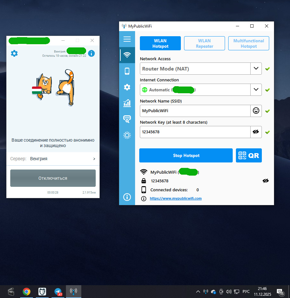The width and height of the screenshot is (290, 298).
Task: Switch to the WLAN Hotspot tab
Action: 160,43
